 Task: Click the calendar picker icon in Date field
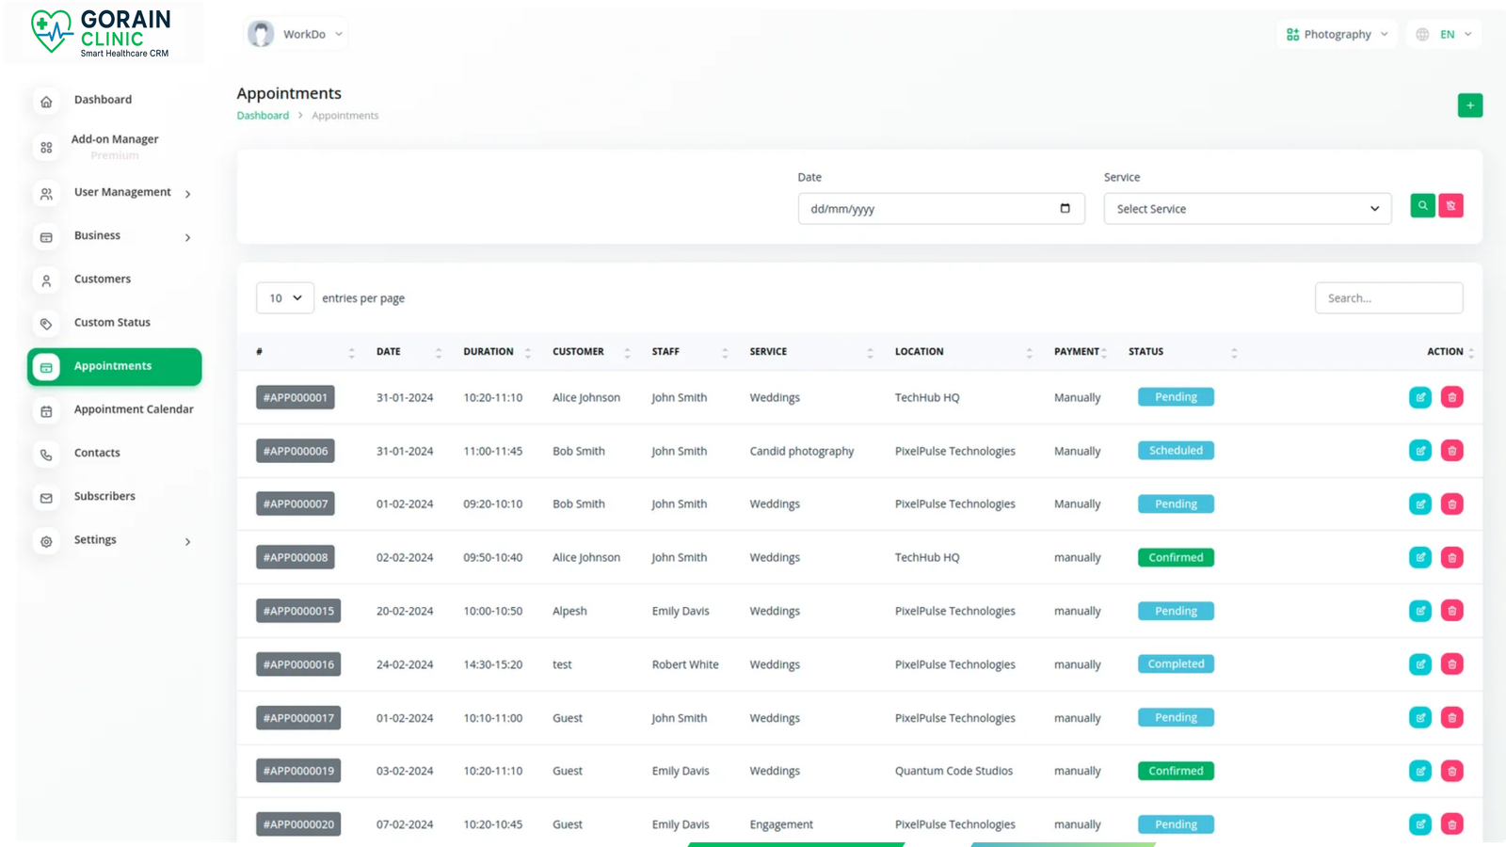[x=1065, y=208]
